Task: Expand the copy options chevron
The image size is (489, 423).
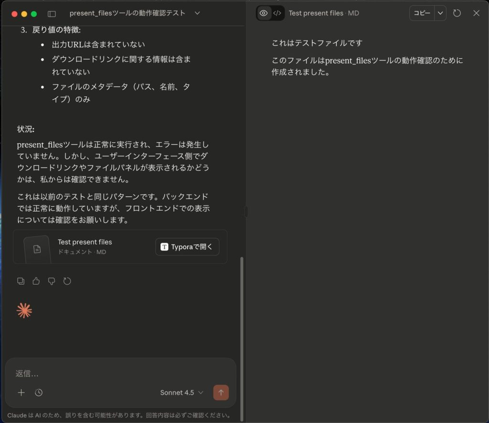Action: click(x=439, y=13)
